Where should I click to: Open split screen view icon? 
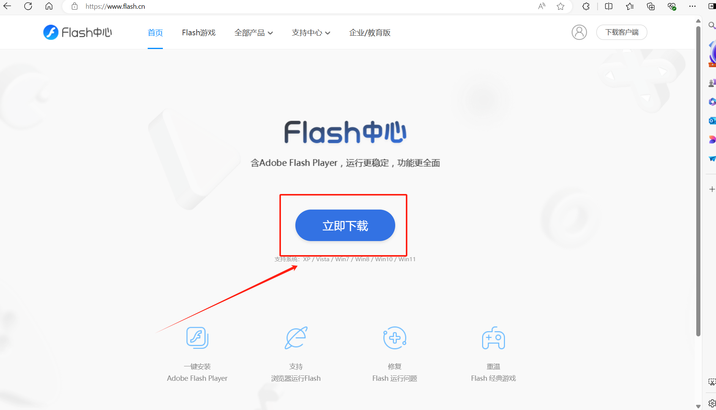(x=609, y=6)
